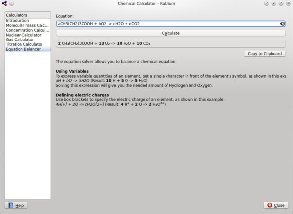
Task: Select Equation Balancer in sidebar
Action: [x=28, y=49]
